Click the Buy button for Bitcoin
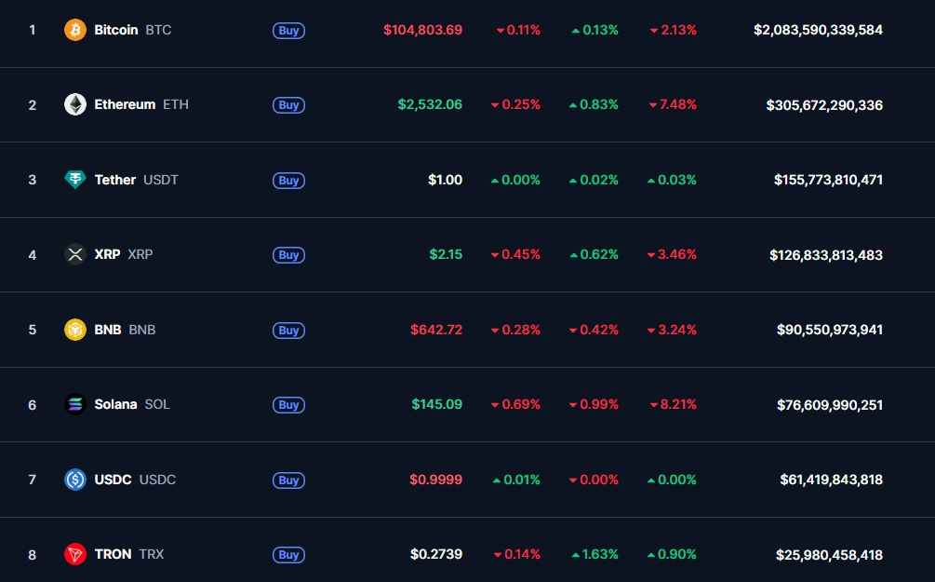The image size is (935, 582). pos(288,30)
